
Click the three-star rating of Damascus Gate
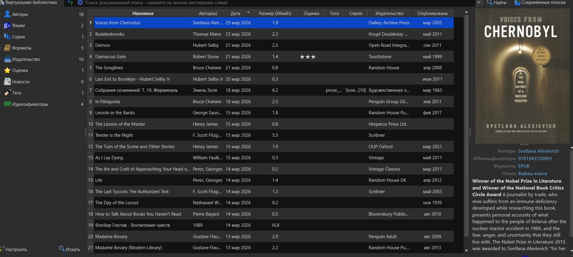(x=308, y=57)
